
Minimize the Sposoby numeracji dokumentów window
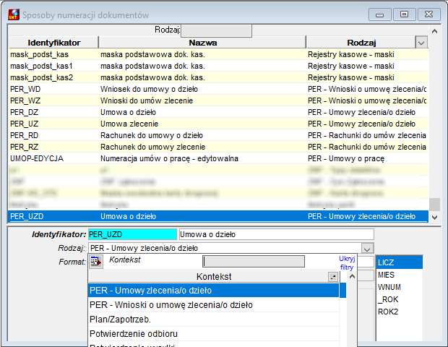(x=379, y=14)
